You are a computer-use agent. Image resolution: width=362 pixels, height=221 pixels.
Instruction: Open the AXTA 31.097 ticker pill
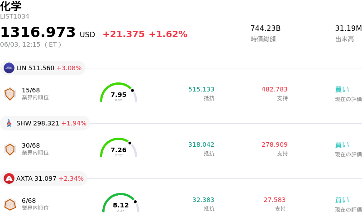coord(43,178)
